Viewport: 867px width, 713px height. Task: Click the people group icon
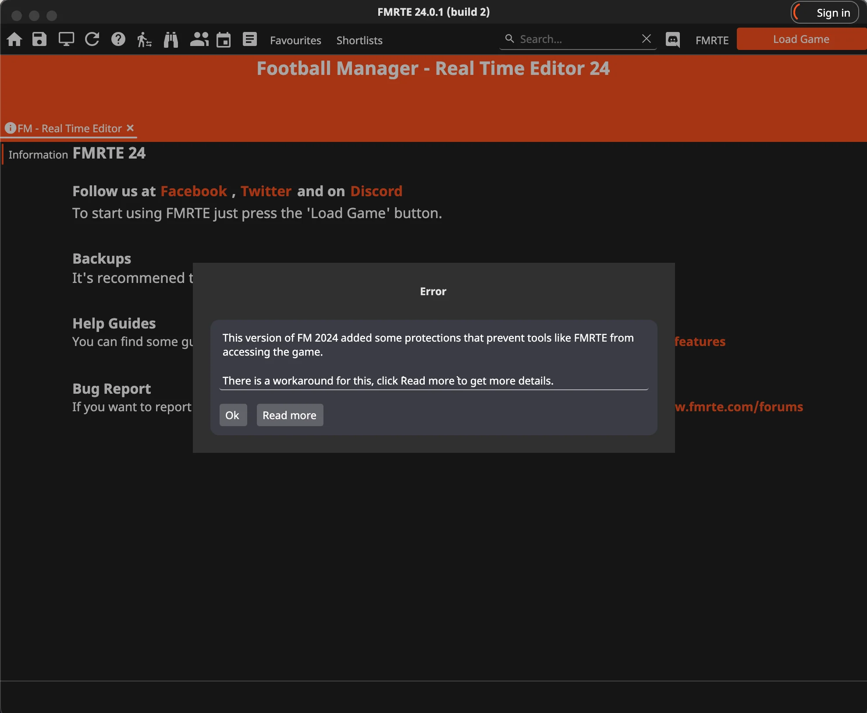pyautogui.click(x=199, y=39)
